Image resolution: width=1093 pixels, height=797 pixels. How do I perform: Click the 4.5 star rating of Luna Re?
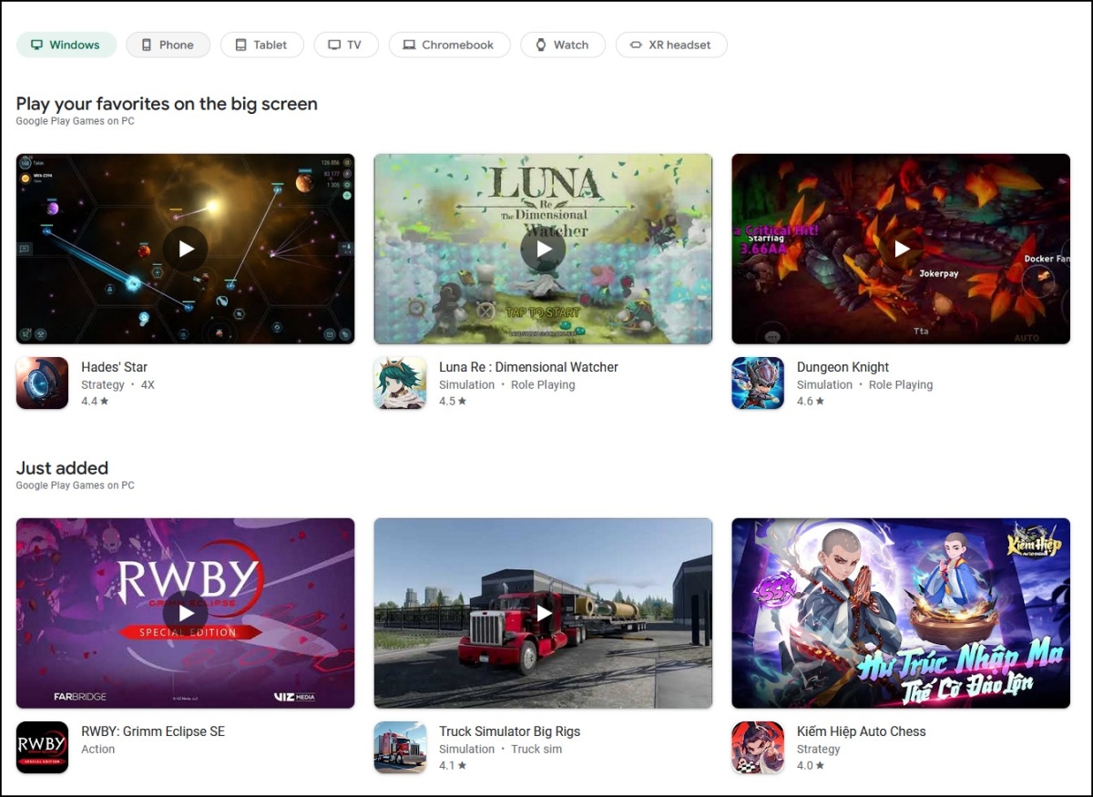tap(453, 401)
